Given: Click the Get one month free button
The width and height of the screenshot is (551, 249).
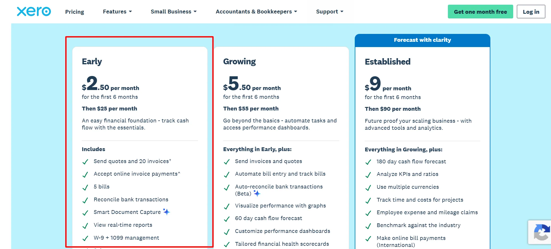Looking at the screenshot, I should pos(480,12).
